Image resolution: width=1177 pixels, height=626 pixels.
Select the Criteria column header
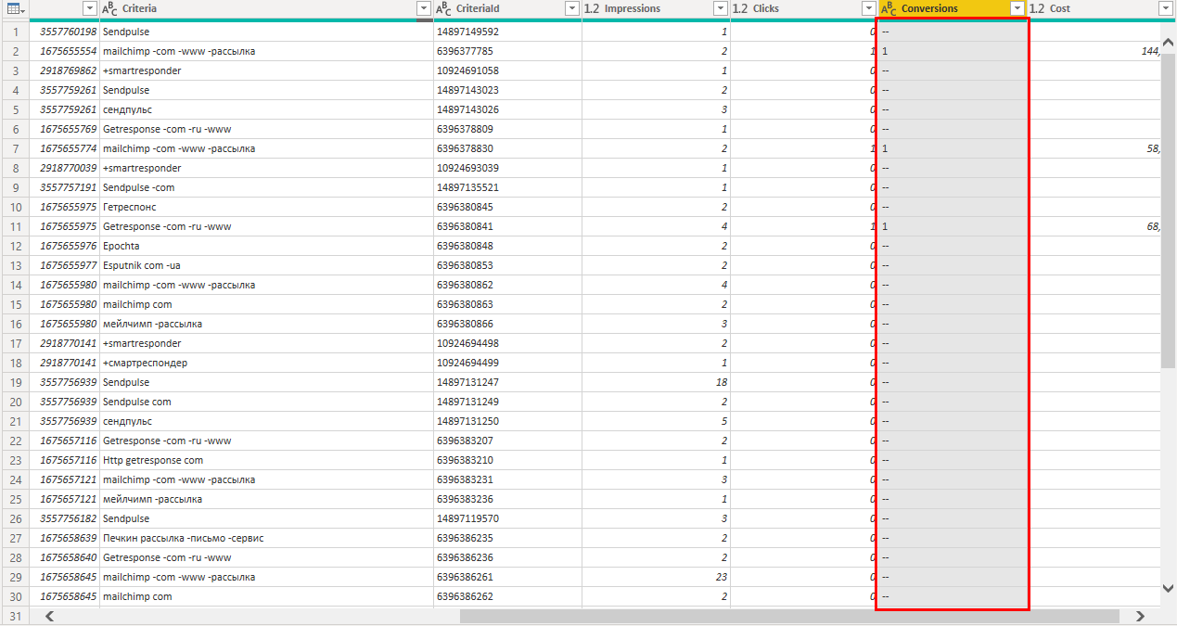pyautogui.click(x=260, y=8)
